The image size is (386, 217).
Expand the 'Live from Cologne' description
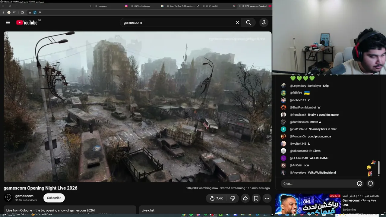pyautogui.click(x=70, y=210)
